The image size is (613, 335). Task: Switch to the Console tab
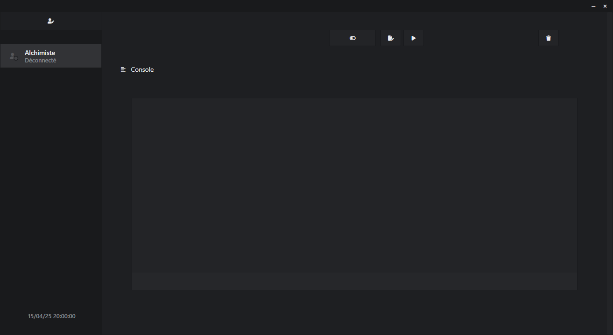tap(142, 70)
